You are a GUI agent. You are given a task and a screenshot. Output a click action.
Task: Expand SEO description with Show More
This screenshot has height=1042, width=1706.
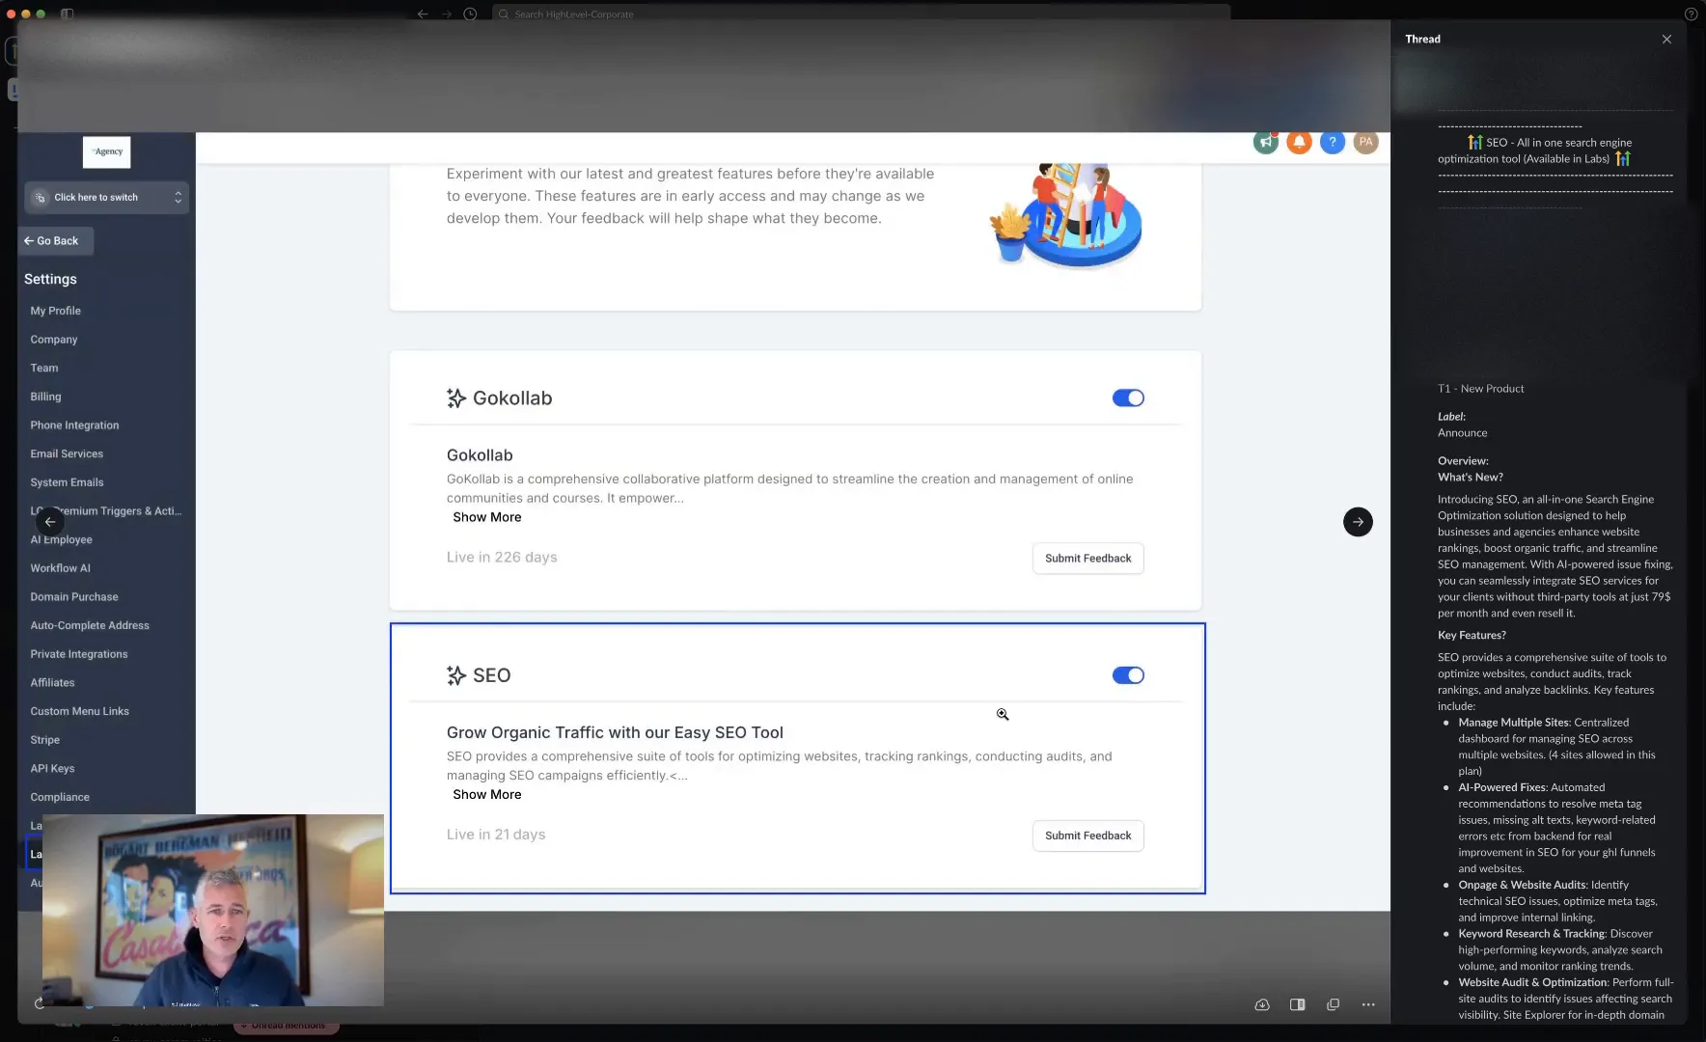(x=487, y=795)
